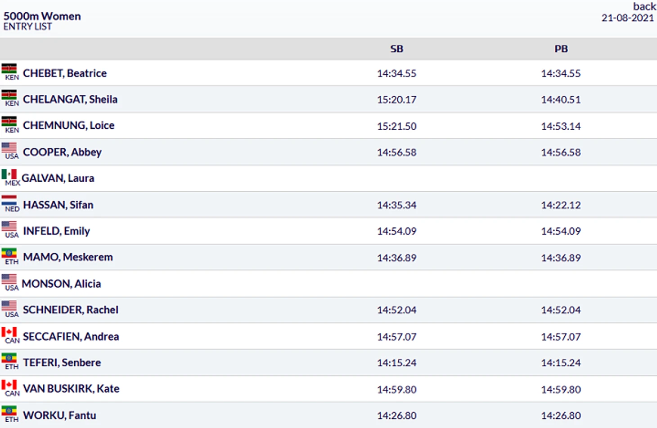
Task: Select athlete HASSAN, Sifan
Action: point(58,205)
